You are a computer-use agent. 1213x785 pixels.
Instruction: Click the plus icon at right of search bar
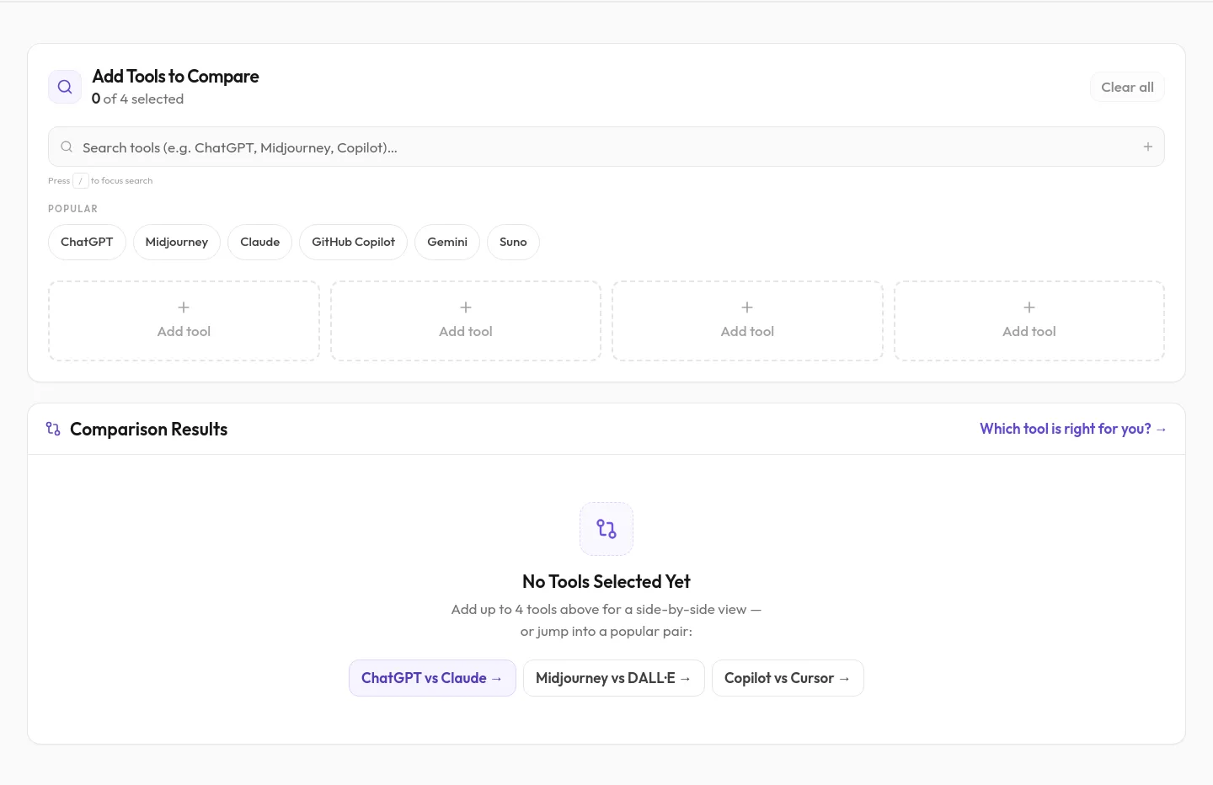coord(1147,147)
